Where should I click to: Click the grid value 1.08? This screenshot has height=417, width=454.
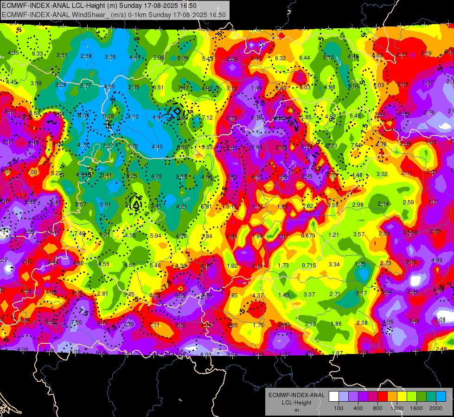(440, 320)
